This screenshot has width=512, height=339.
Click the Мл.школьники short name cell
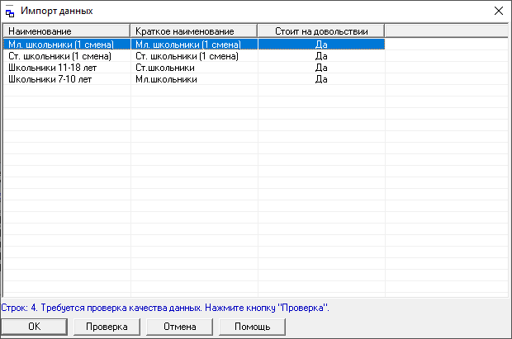pyautogui.click(x=166, y=79)
